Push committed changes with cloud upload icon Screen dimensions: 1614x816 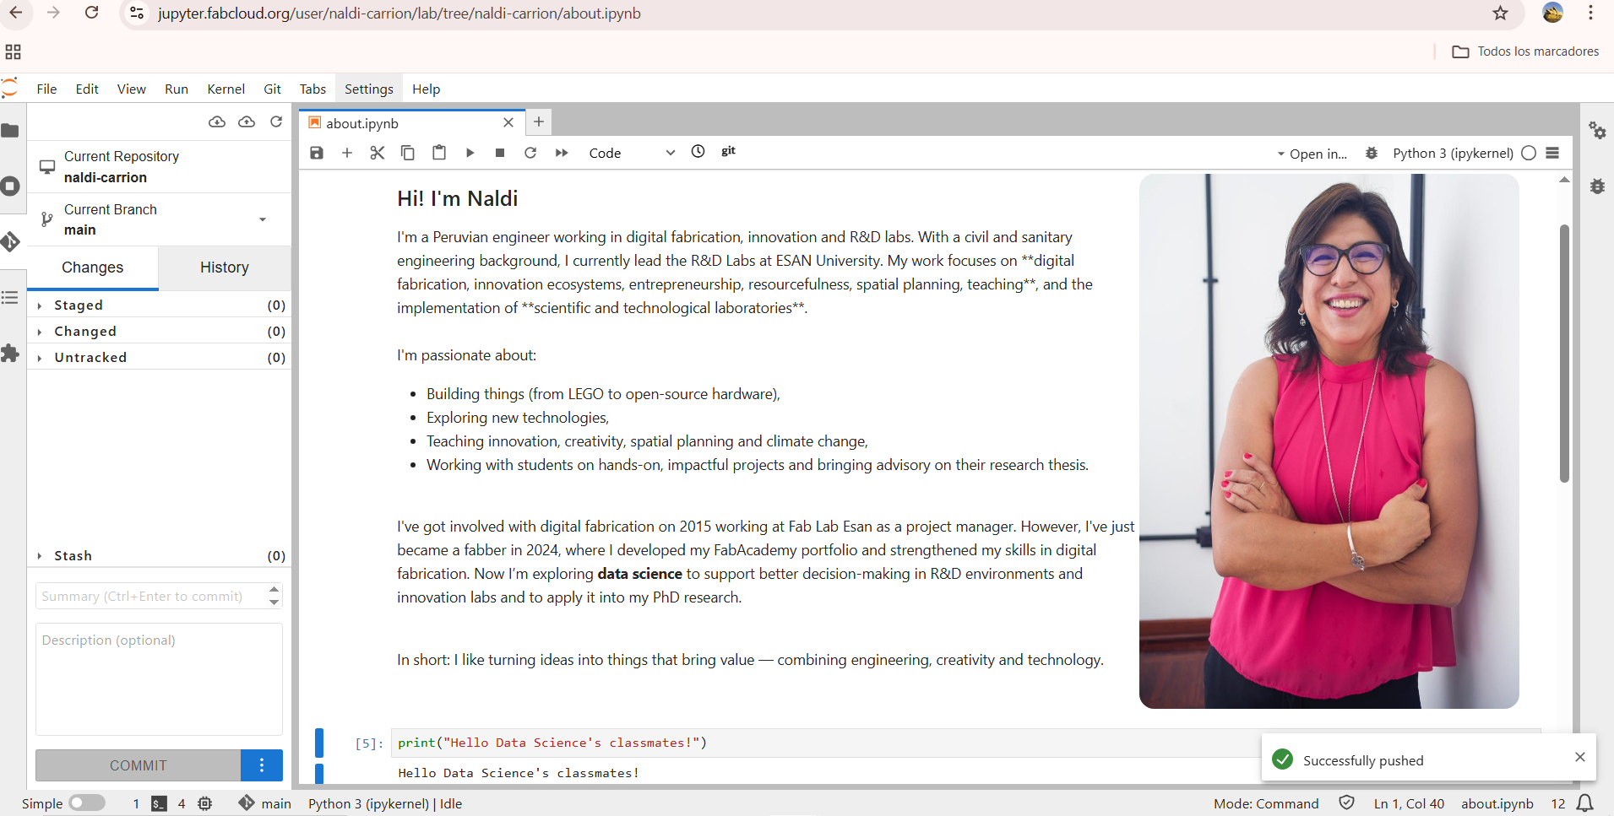247,122
